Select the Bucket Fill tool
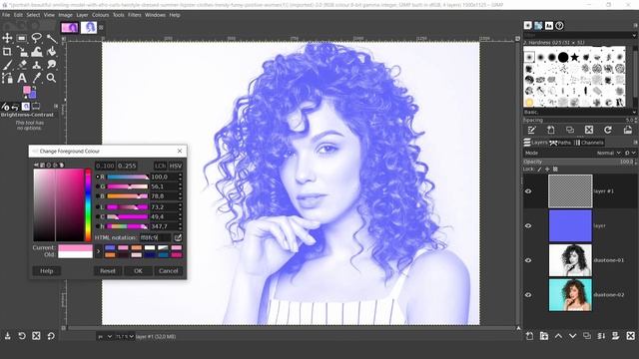 51,52
